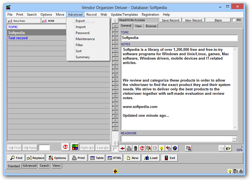Open the File menu
The width and height of the screenshot is (251, 181).
point(10,15)
